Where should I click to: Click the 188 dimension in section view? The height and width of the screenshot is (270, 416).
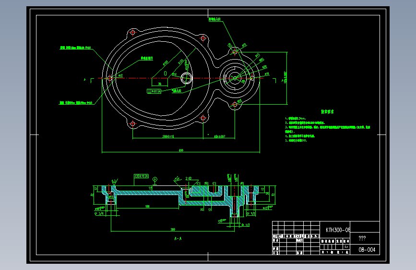(147, 206)
